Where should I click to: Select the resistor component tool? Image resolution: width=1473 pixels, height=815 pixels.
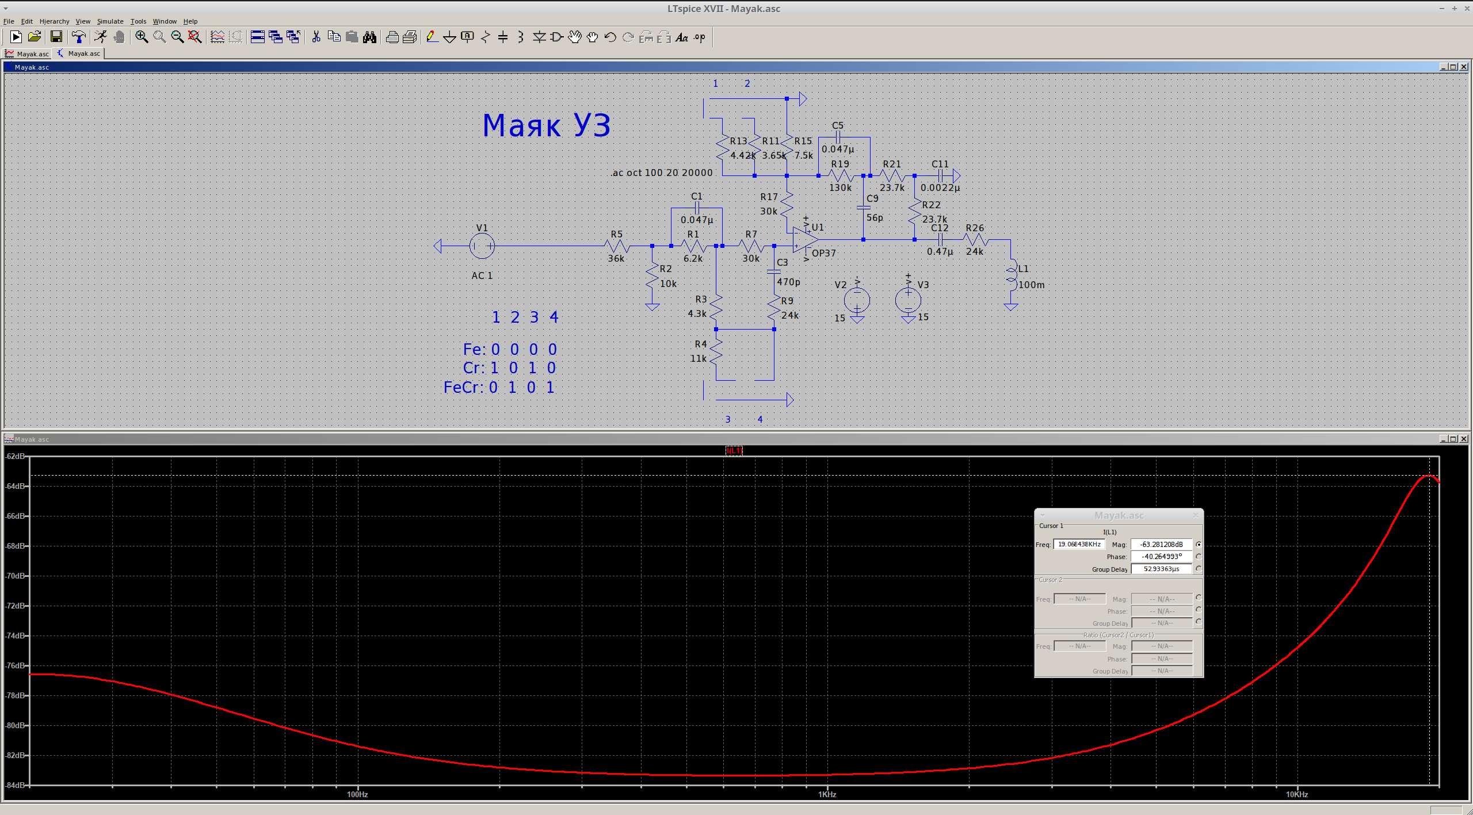coord(485,37)
